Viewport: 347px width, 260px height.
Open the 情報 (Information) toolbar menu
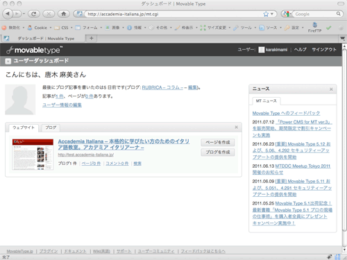pyautogui.click(x=137, y=28)
